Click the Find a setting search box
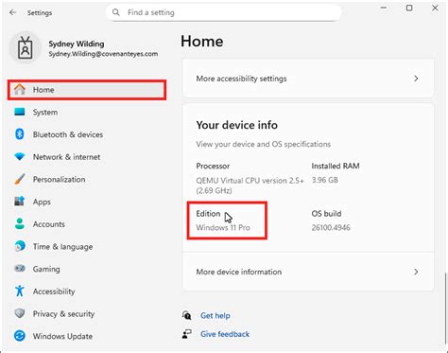 pyautogui.click(x=224, y=12)
